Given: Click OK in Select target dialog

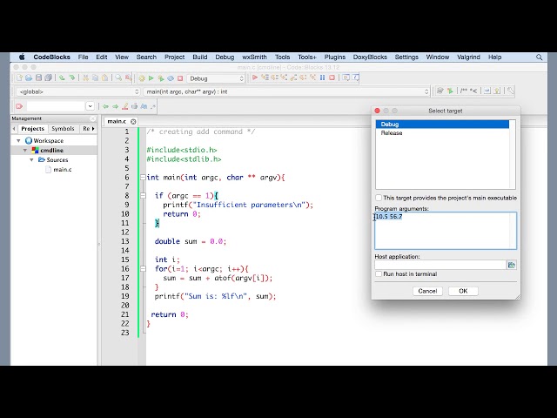Looking at the screenshot, I should coord(463,291).
